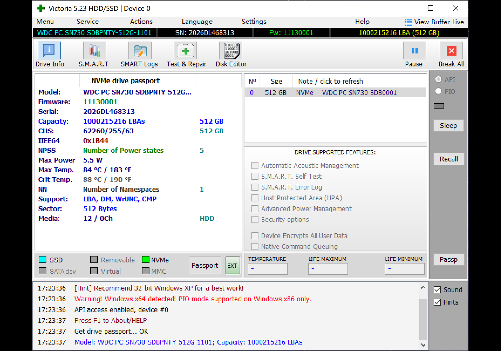Open the Service menu
Image resolution: width=501 pixels, height=351 pixels.
click(88, 22)
